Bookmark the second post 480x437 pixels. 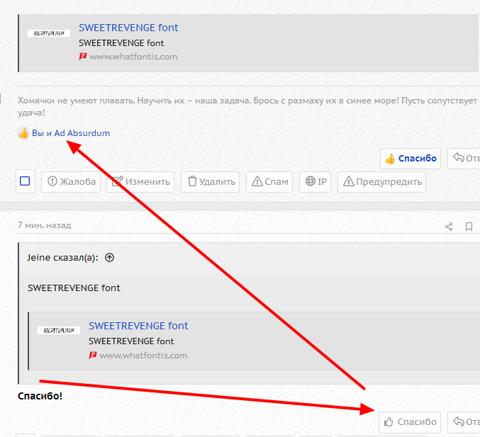469,227
